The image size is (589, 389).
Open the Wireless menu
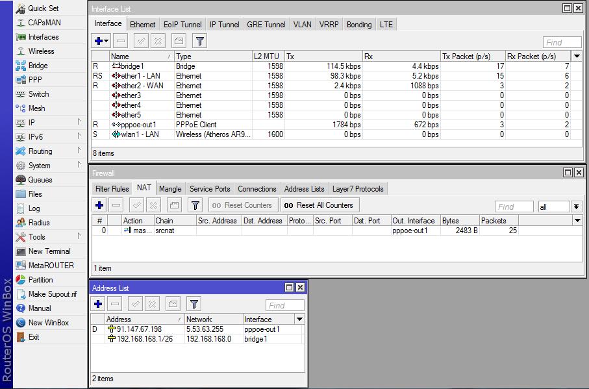[x=50, y=51]
